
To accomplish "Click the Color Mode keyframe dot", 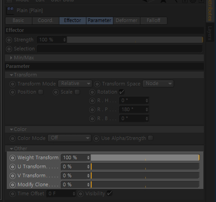I will 13,139.
